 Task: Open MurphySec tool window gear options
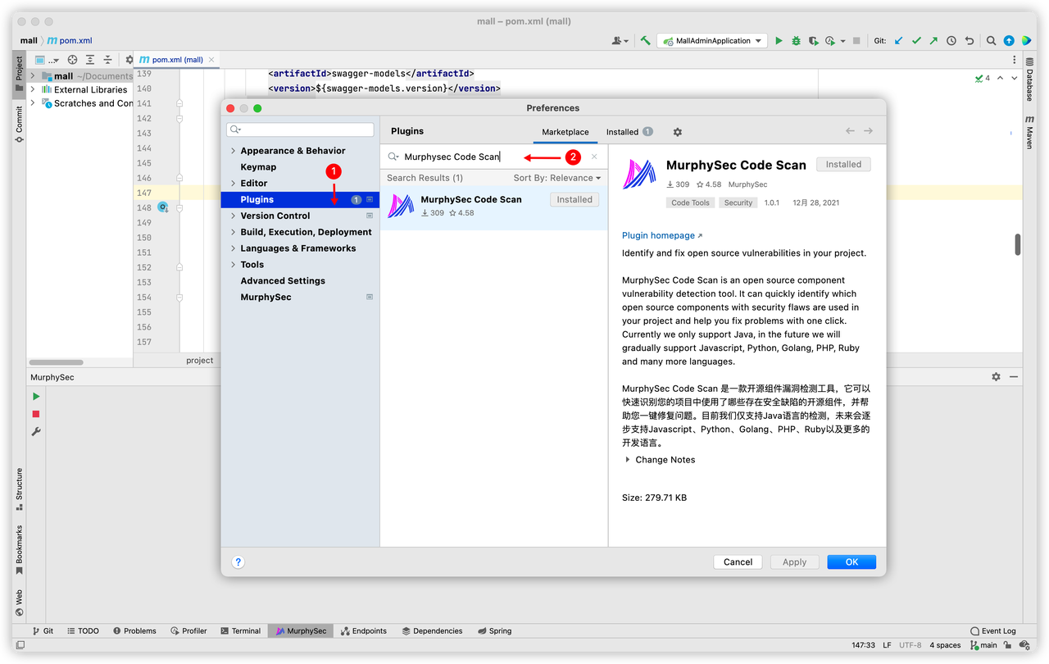point(996,377)
